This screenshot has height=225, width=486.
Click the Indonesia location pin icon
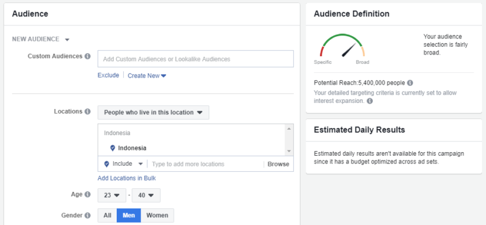[113, 148]
